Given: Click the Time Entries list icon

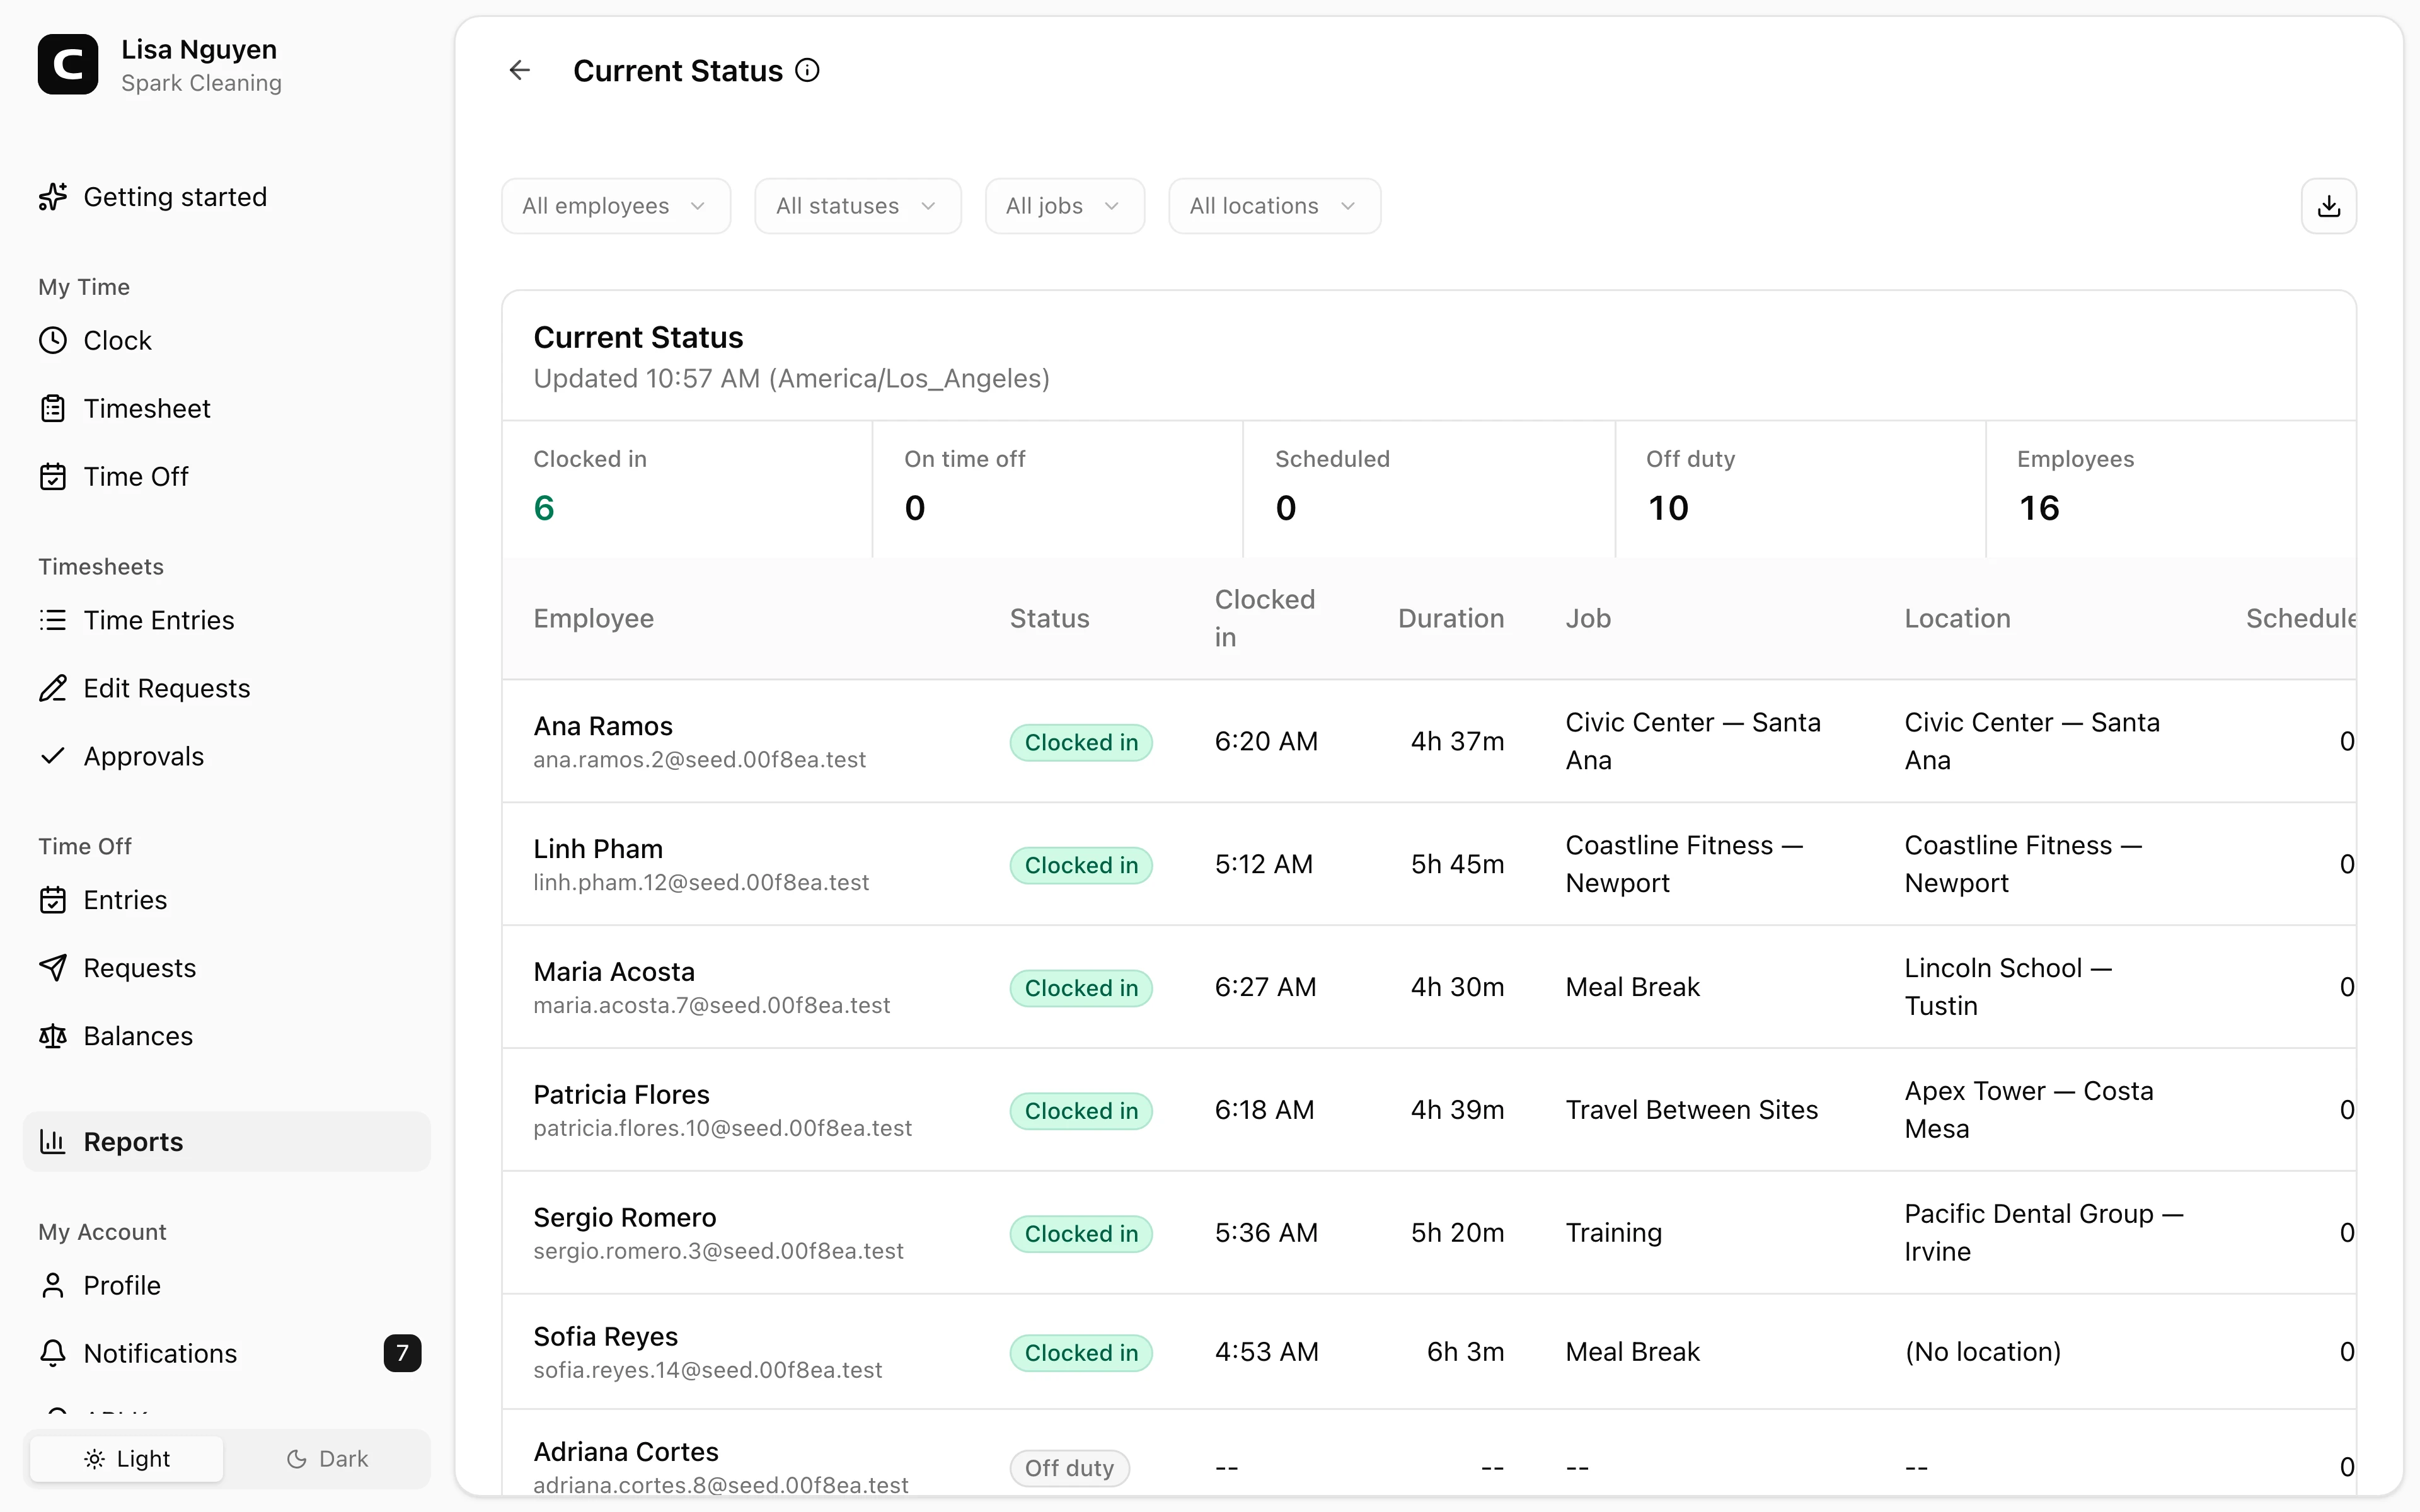Looking at the screenshot, I should (x=53, y=621).
